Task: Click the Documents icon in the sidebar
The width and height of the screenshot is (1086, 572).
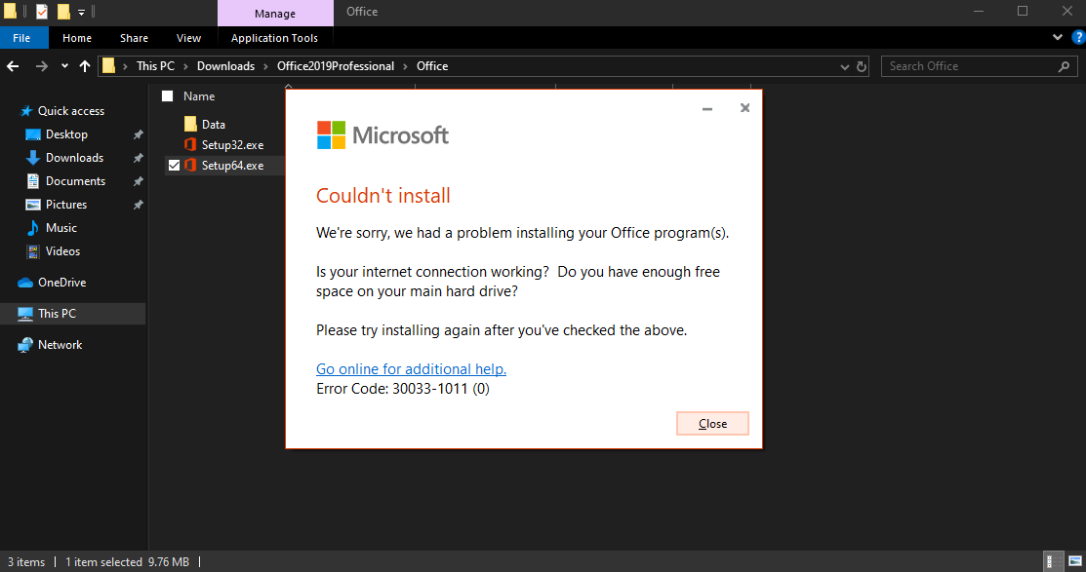Action: tap(32, 181)
